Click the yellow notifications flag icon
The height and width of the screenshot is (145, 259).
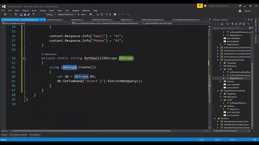pyautogui.click(x=200, y=5)
